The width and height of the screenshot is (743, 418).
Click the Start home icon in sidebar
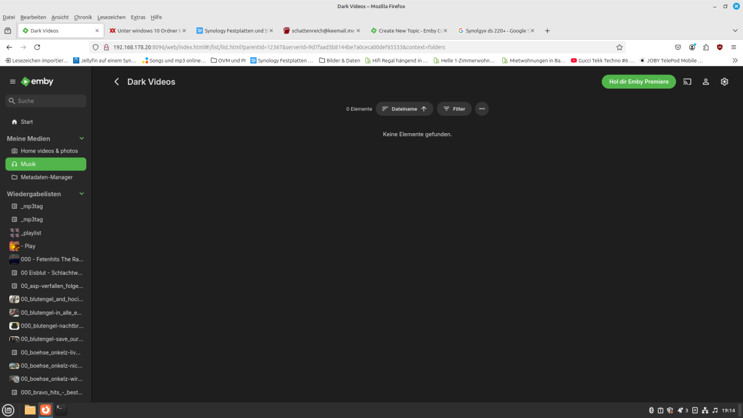[x=14, y=122]
